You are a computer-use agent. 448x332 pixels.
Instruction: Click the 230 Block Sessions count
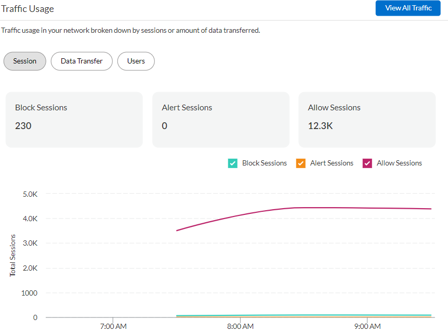23,125
